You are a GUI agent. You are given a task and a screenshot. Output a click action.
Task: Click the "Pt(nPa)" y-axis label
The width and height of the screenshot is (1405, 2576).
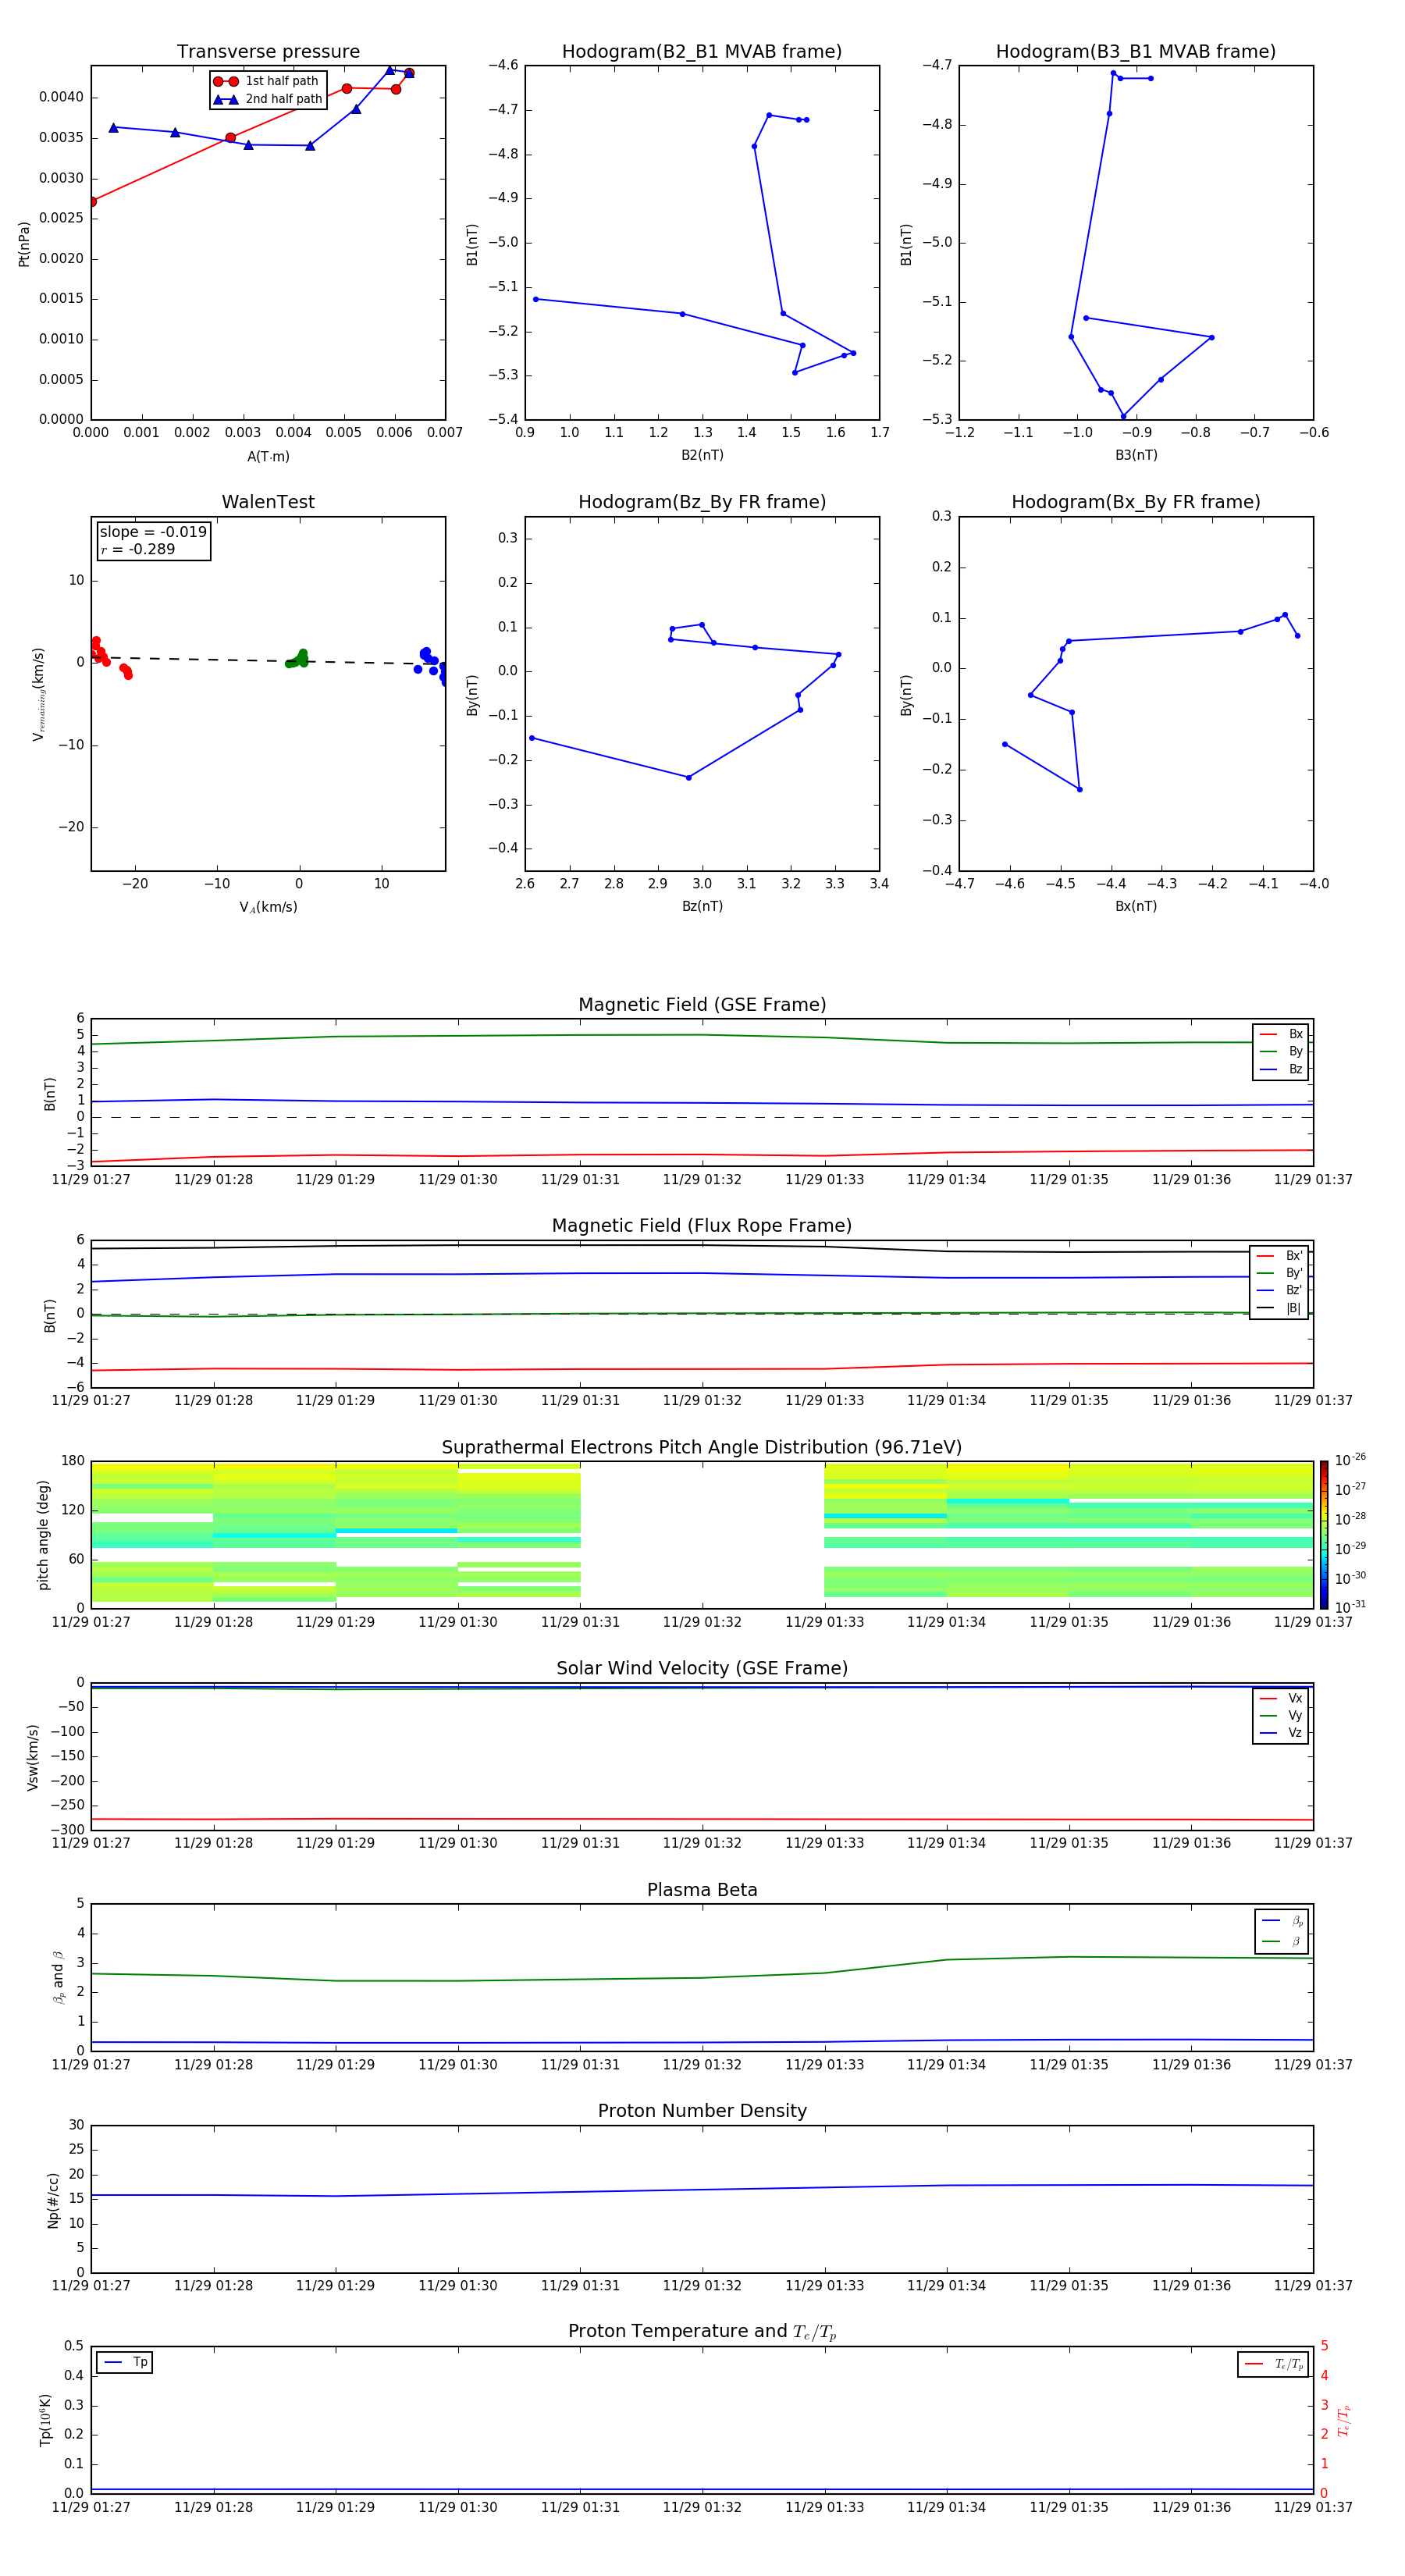pos(24,243)
